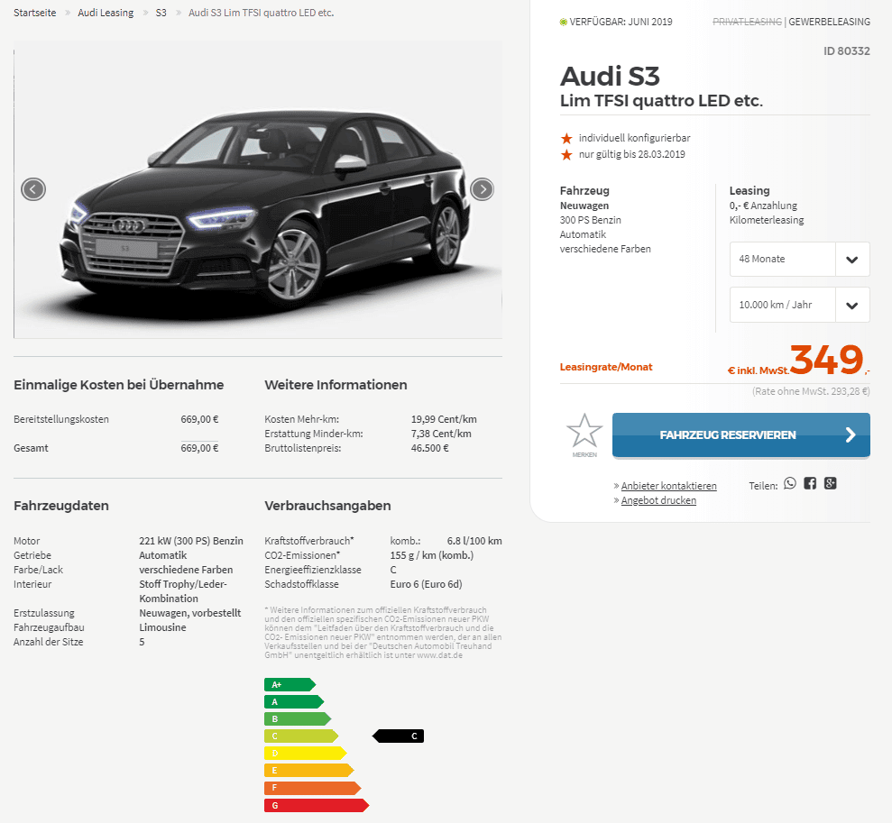Click the '6.8 l/100 km' fuel consumption value
Screen dimensions: 892x823
pos(474,541)
